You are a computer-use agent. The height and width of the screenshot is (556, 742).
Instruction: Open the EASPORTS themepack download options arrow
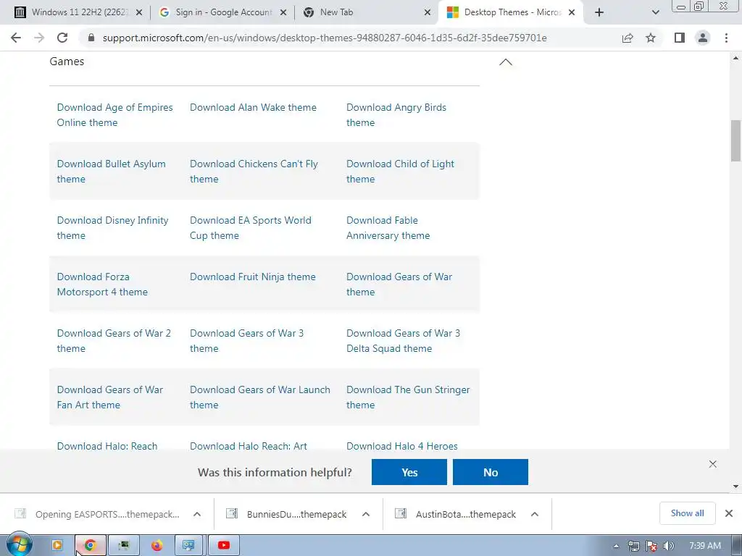click(197, 514)
